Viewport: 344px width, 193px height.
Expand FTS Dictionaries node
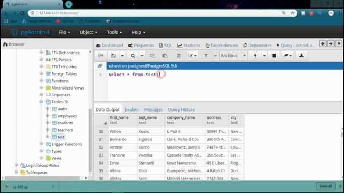tap(41, 53)
